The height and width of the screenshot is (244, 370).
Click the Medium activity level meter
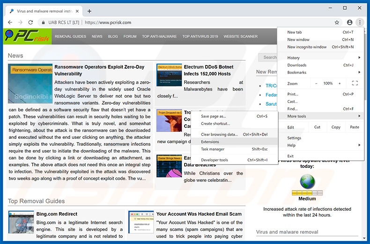pos(307,193)
